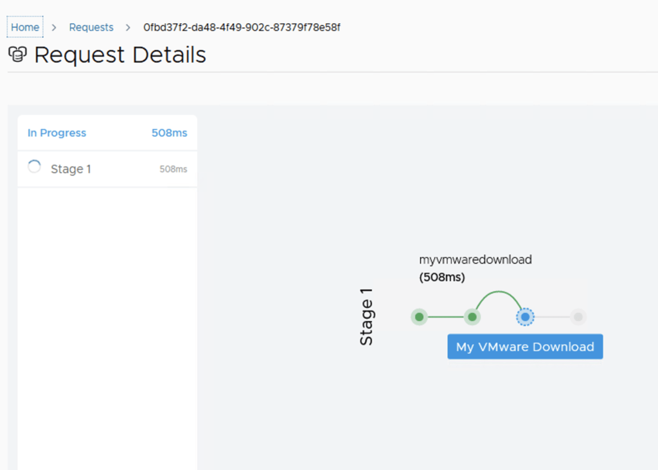Click the vertical Stage 1 diagram label
Screen dimensions: 658x470
pos(366,317)
